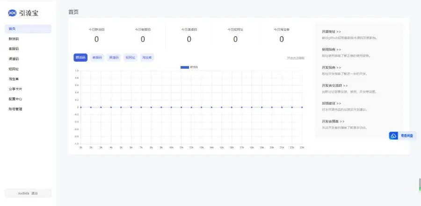Open the 开发者交流群 >> link
The width and height of the screenshot is (421, 206).
335,85
